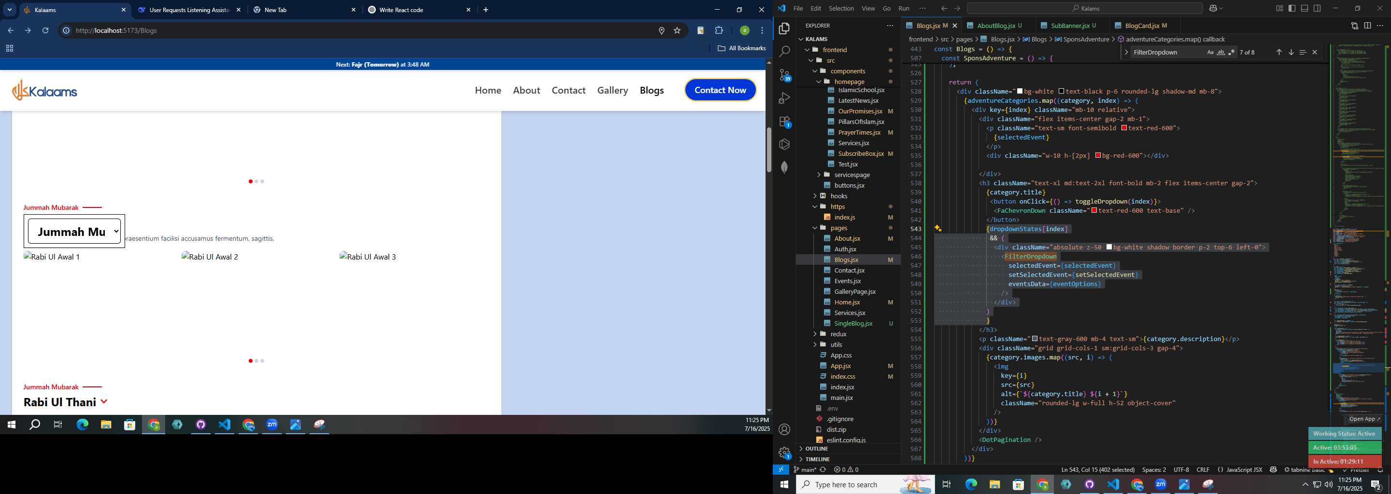Click Synchronize Changes icon in status bar
Screen dimensions: 1391x494
tap(823, 470)
